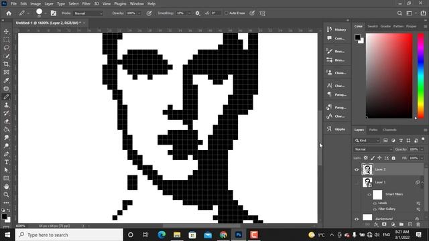Select the Clone Stamp tool

tap(6, 105)
